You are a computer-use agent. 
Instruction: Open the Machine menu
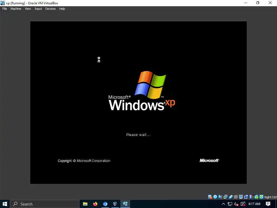pyautogui.click(x=16, y=9)
